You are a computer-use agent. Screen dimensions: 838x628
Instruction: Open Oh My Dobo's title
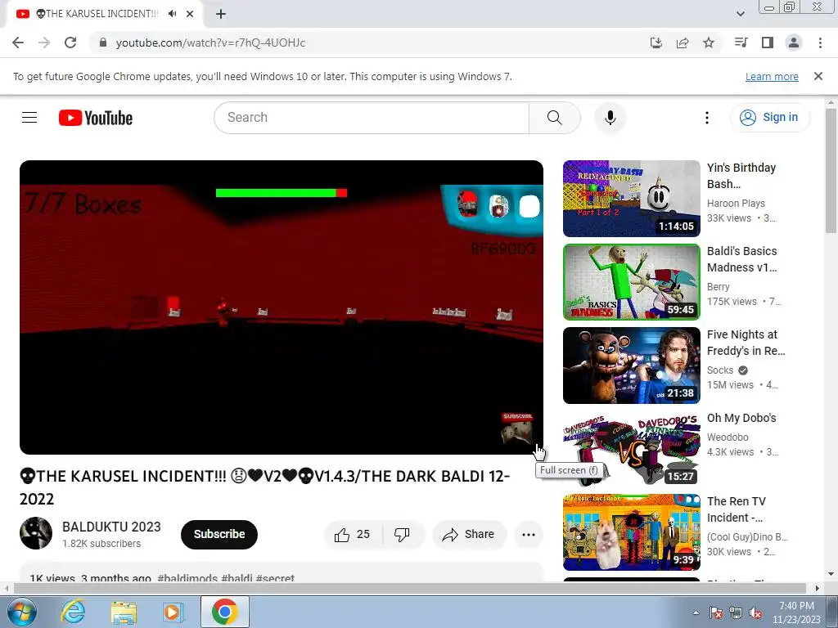[741, 418]
